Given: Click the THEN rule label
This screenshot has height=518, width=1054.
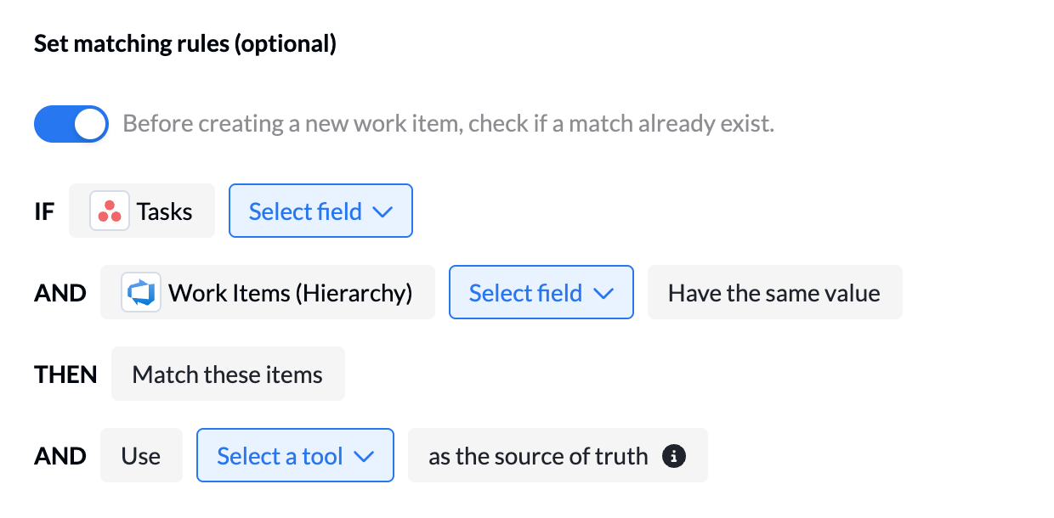Looking at the screenshot, I should point(65,374).
